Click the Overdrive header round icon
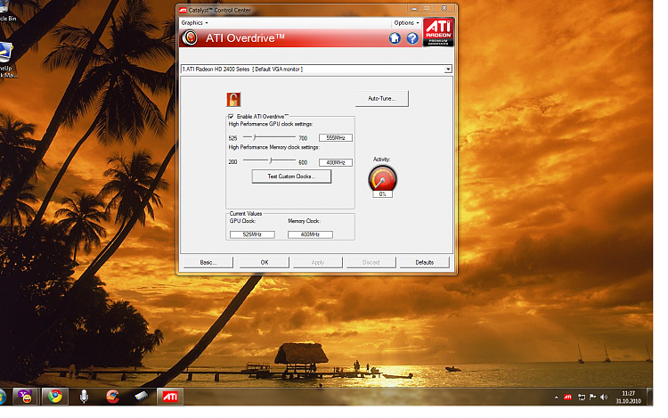The width and height of the screenshot is (668, 418). pos(190,38)
